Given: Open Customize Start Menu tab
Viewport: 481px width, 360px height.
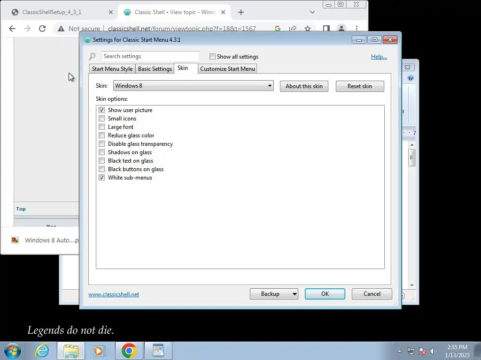Looking at the screenshot, I should [x=228, y=69].
